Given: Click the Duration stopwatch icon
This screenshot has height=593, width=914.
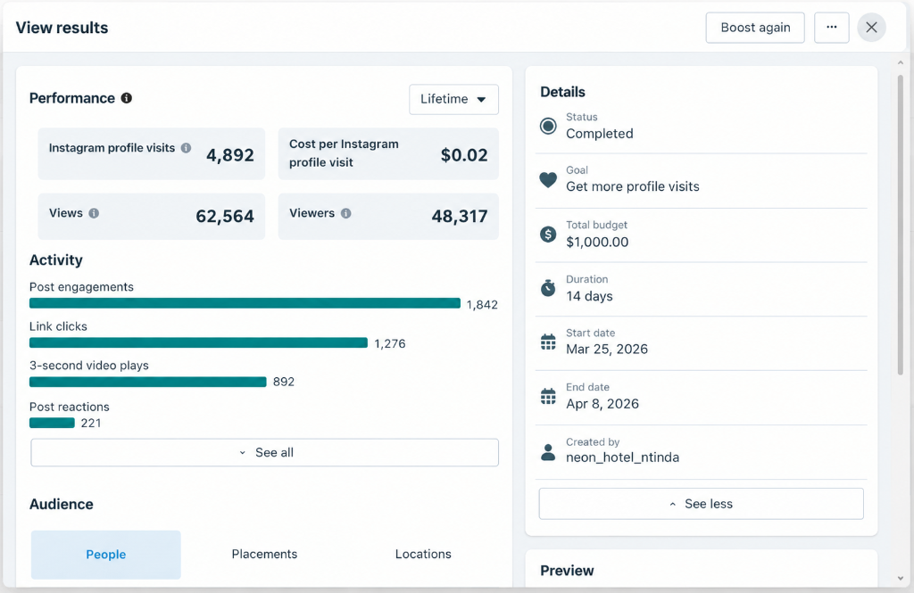Looking at the screenshot, I should pyautogui.click(x=548, y=288).
